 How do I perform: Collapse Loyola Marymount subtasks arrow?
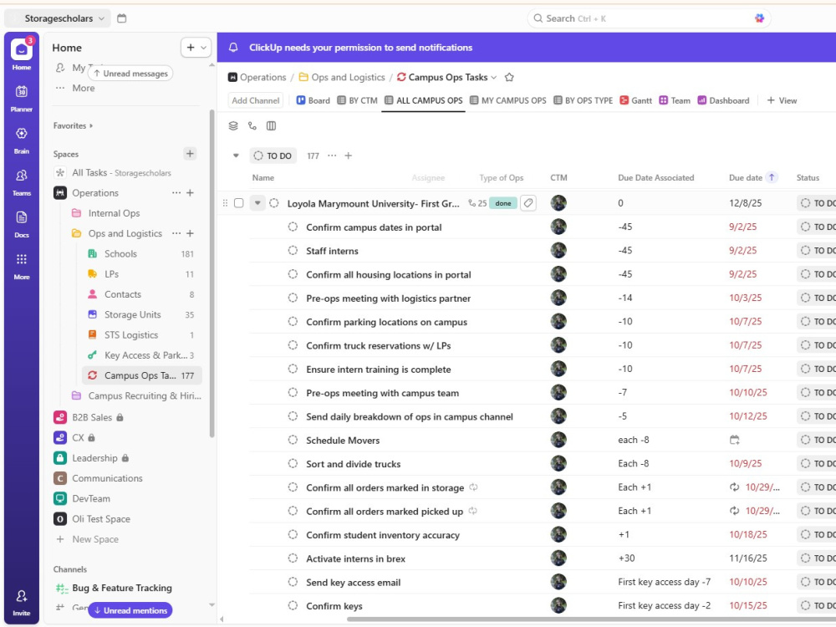257,203
